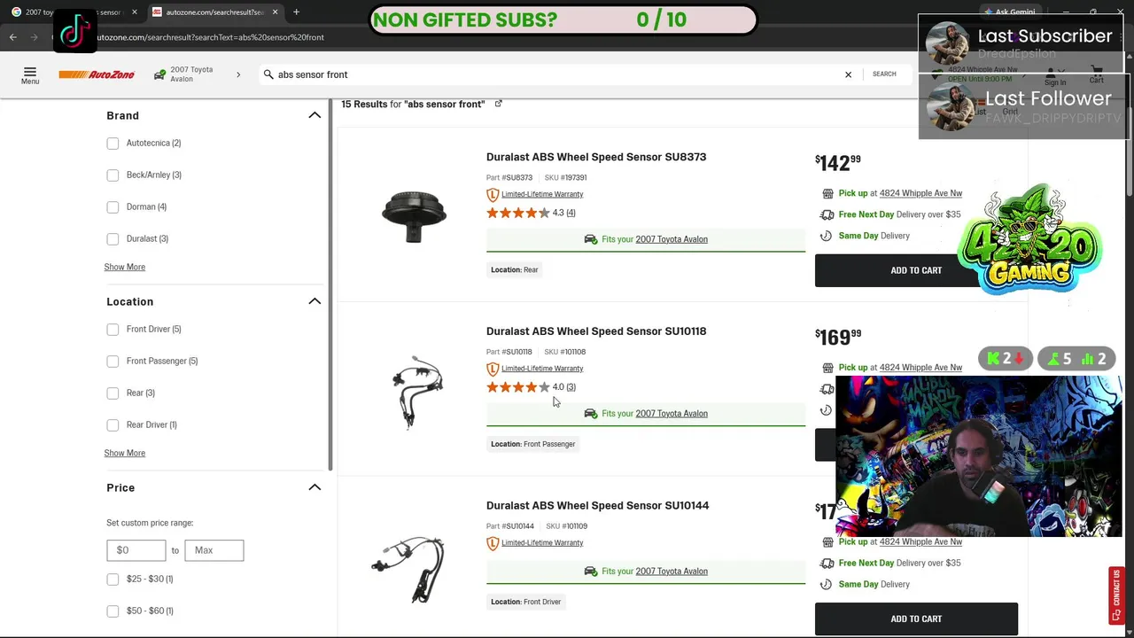1134x638 pixels.
Task: Check the Autotecnica brand filter
Action: [113, 144]
